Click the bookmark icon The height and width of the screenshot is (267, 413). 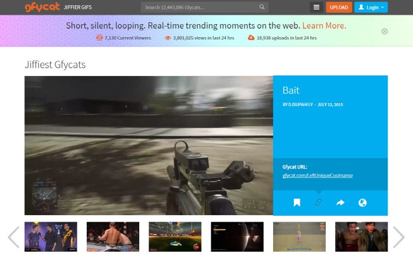pos(297,203)
